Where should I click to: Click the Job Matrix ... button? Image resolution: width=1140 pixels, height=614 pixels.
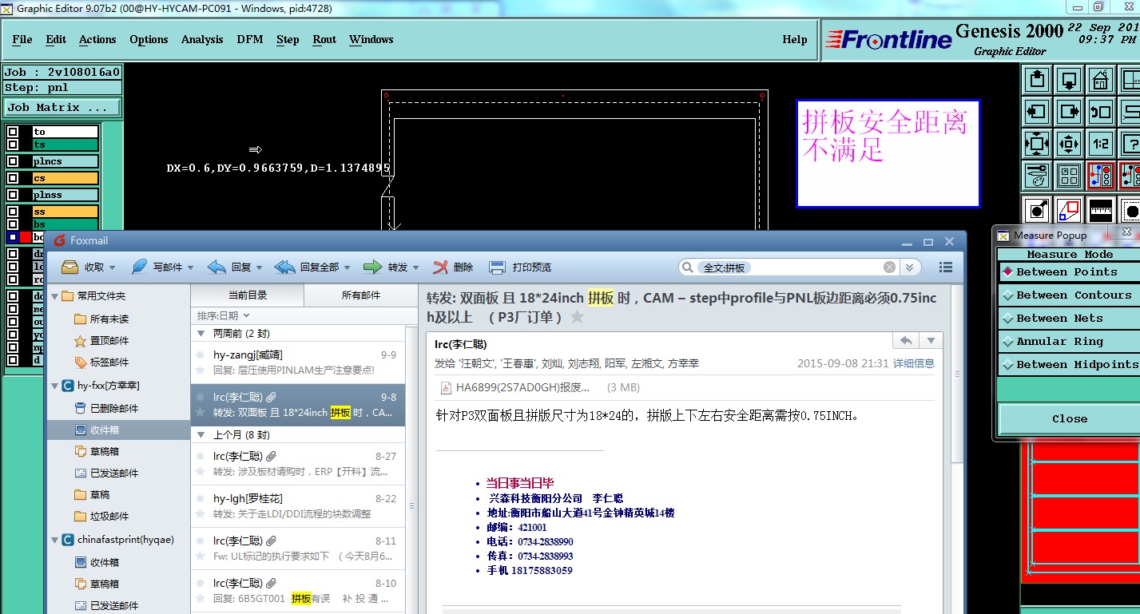click(62, 107)
